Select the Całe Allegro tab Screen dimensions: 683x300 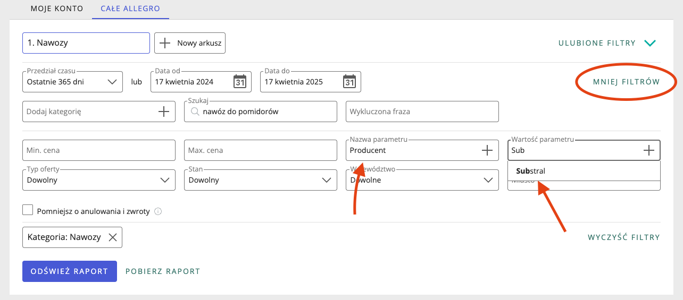tap(130, 9)
